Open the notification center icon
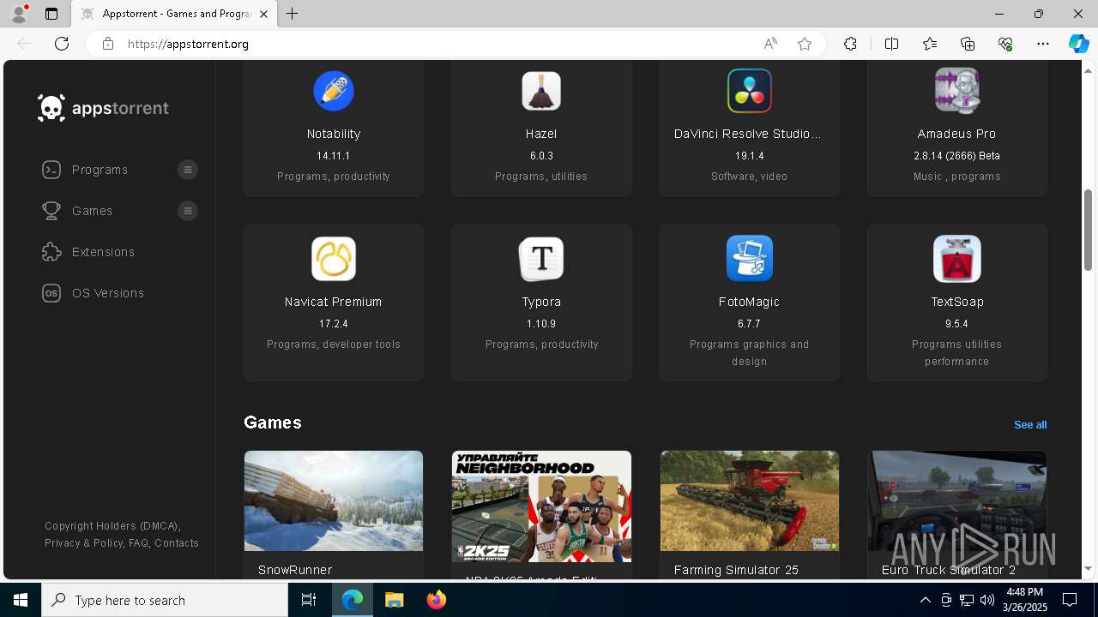The height and width of the screenshot is (617, 1098). tap(1070, 600)
